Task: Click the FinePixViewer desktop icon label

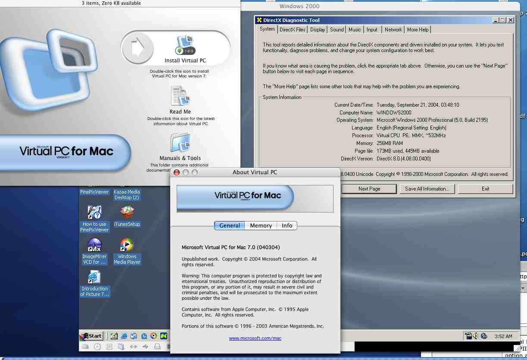Action: tap(94, 192)
